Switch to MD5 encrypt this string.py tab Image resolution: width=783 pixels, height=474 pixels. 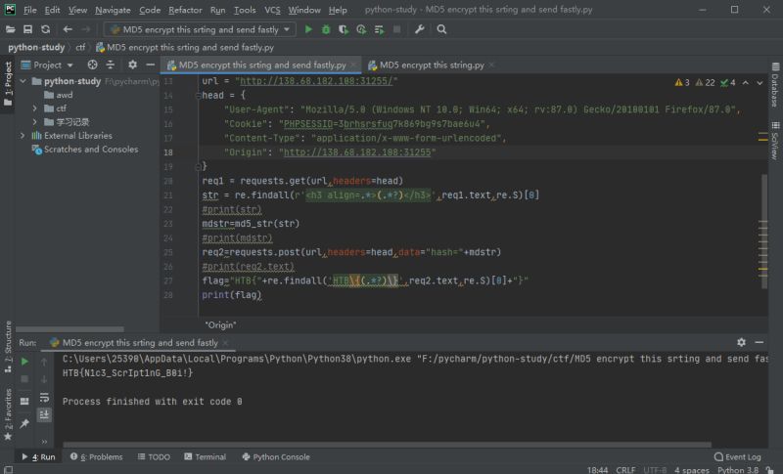click(432, 65)
